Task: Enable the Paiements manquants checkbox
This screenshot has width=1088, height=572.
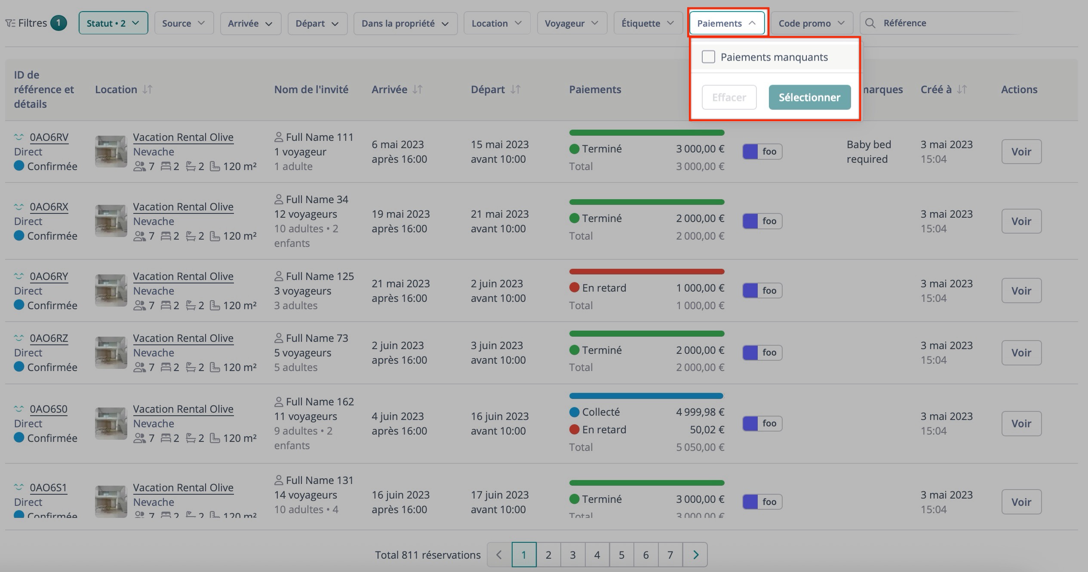Action: pyautogui.click(x=708, y=56)
